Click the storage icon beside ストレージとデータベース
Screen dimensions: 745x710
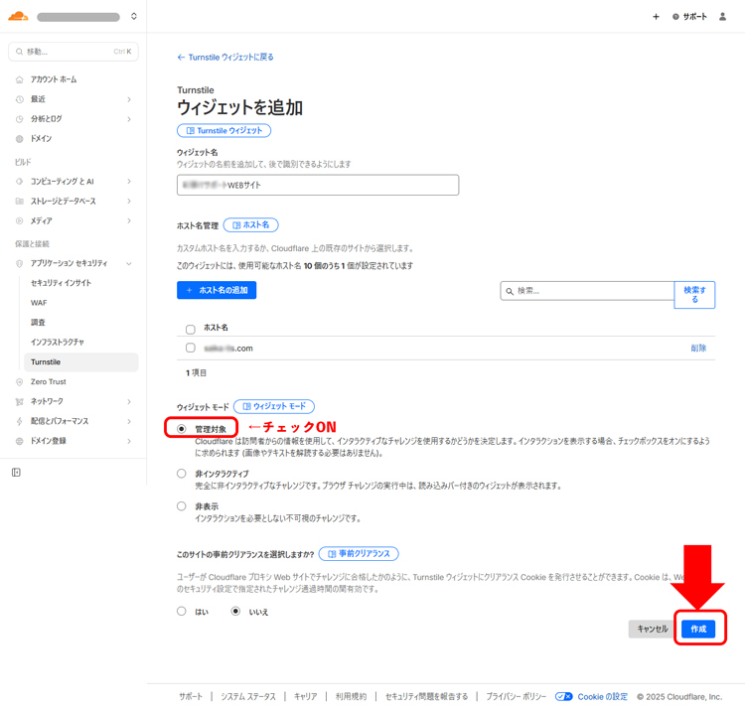(20, 201)
